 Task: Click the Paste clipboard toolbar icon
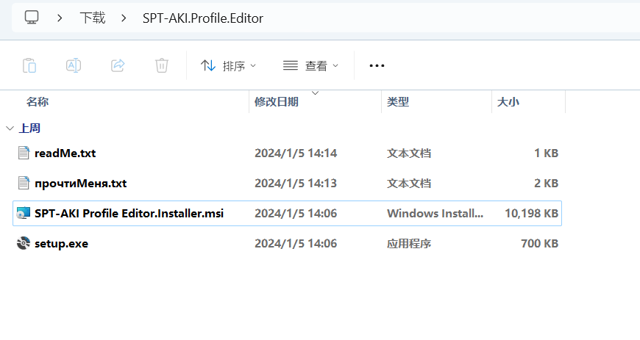29,65
